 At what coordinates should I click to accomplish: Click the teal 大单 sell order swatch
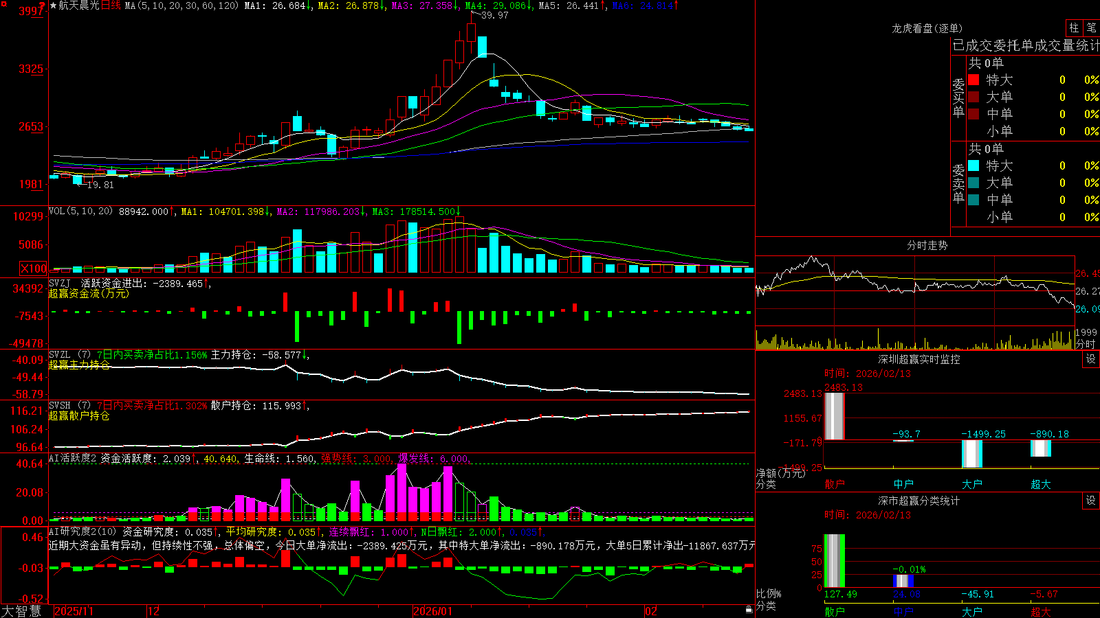click(x=973, y=183)
